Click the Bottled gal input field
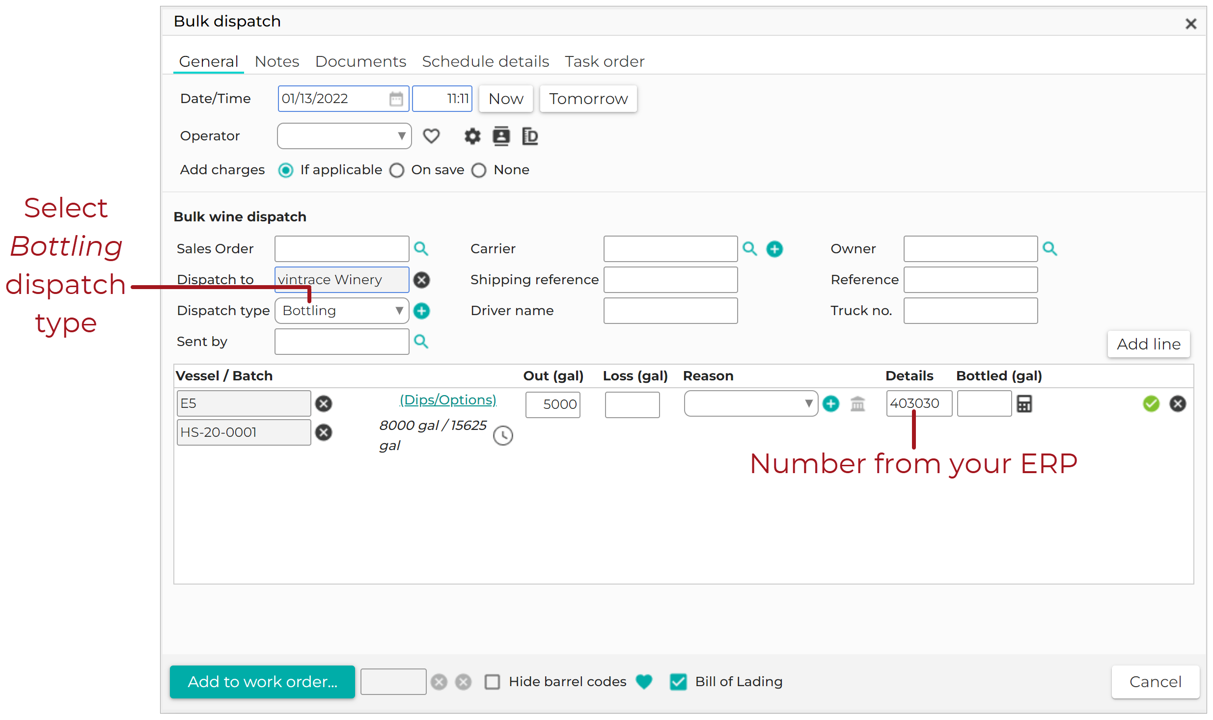 pos(984,403)
